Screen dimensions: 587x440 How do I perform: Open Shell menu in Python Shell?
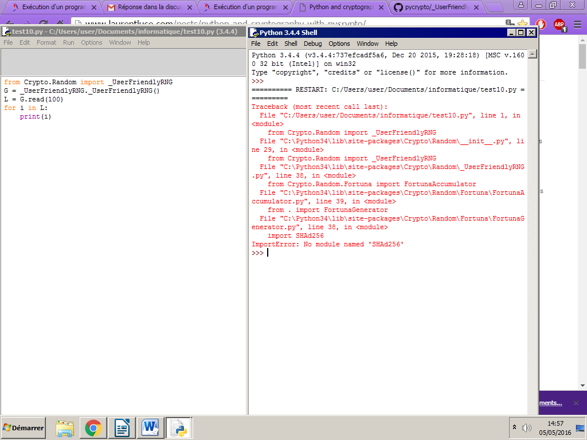pyautogui.click(x=291, y=44)
